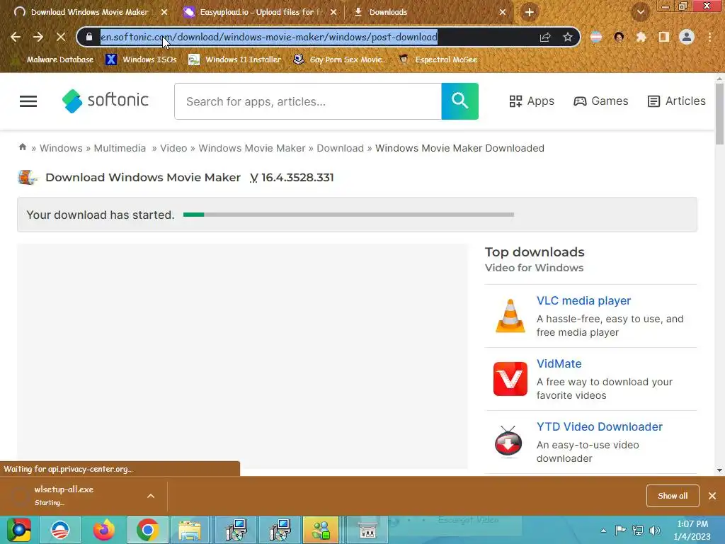Click the download progress bar

tap(348, 215)
